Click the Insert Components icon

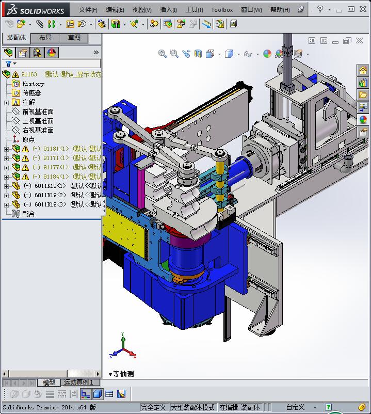pos(21,24)
